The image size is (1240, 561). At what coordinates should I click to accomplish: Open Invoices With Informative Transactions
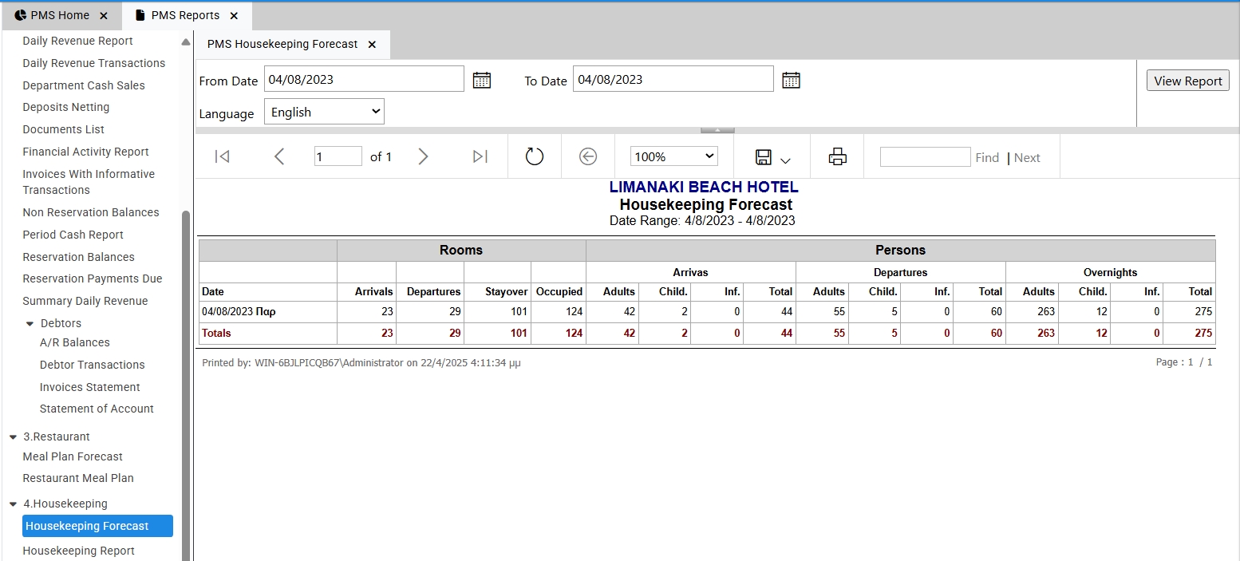click(x=89, y=182)
